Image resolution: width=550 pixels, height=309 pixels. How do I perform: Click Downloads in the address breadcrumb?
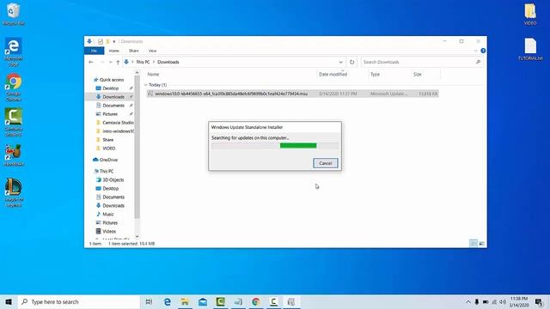[x=168, y=62]
